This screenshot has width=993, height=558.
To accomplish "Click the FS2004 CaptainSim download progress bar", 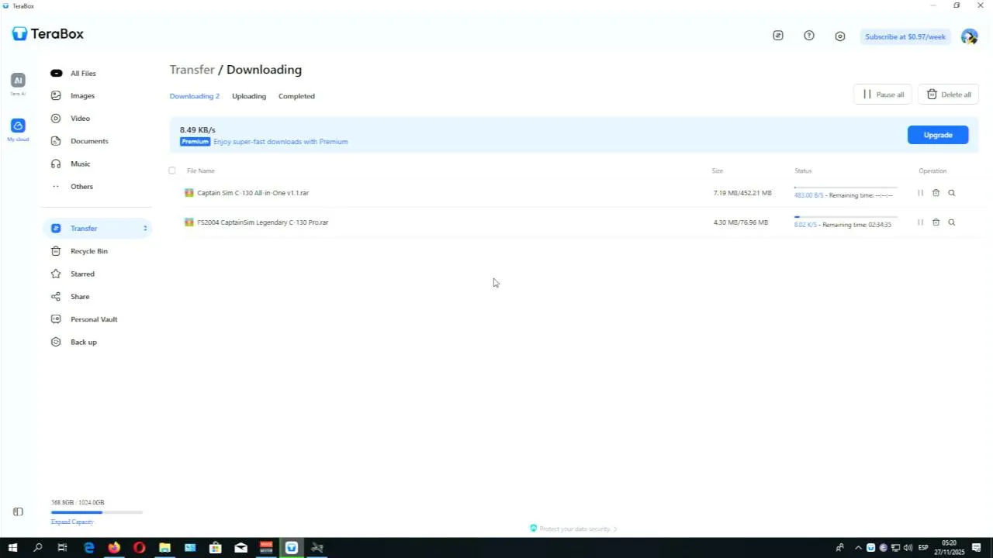I will coord(846,217).
